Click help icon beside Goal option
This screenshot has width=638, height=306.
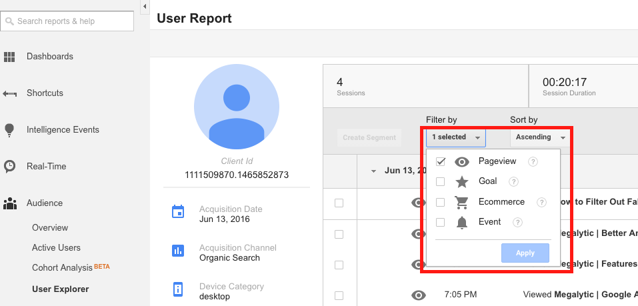click(x=513, y=181)
